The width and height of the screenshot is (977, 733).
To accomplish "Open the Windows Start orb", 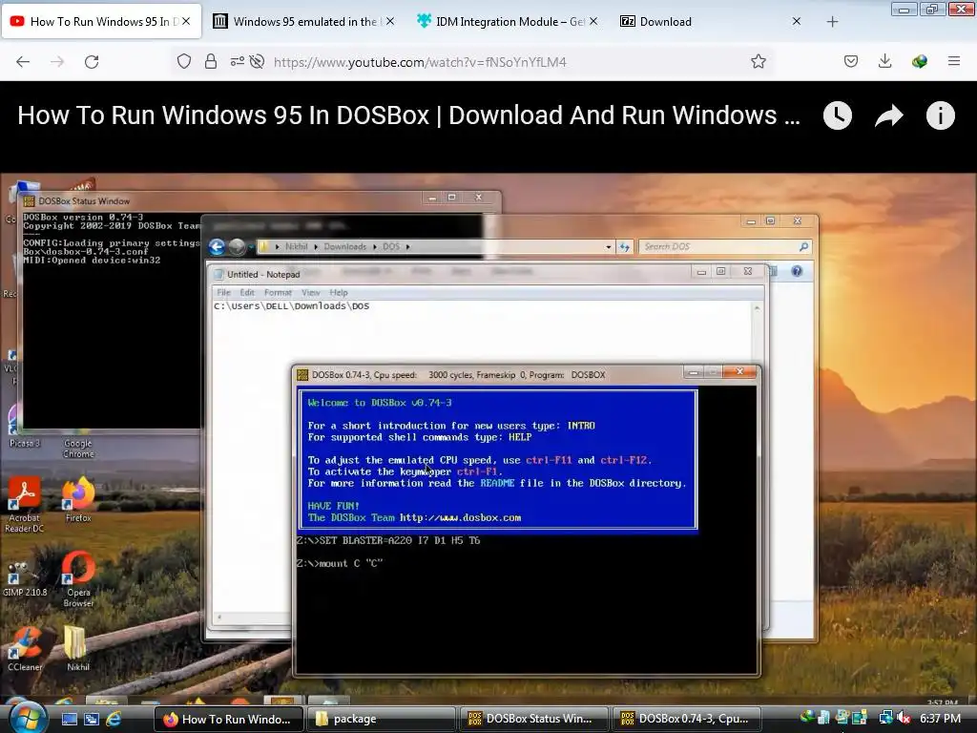I will coord(26,718).
